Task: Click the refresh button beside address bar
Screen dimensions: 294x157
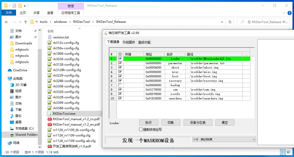Action: (230, 22)
